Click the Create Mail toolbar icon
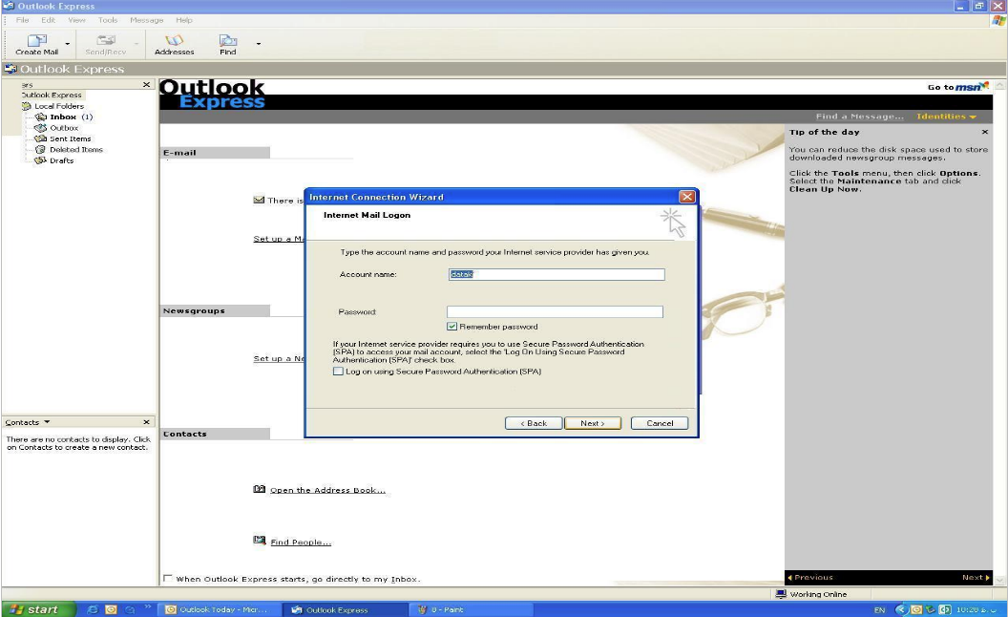Viewport: 1008px width, 617px height. (x=37, y=40)
